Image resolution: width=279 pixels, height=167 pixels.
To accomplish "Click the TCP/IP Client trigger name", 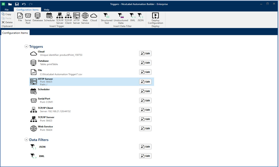I will 45,108.
